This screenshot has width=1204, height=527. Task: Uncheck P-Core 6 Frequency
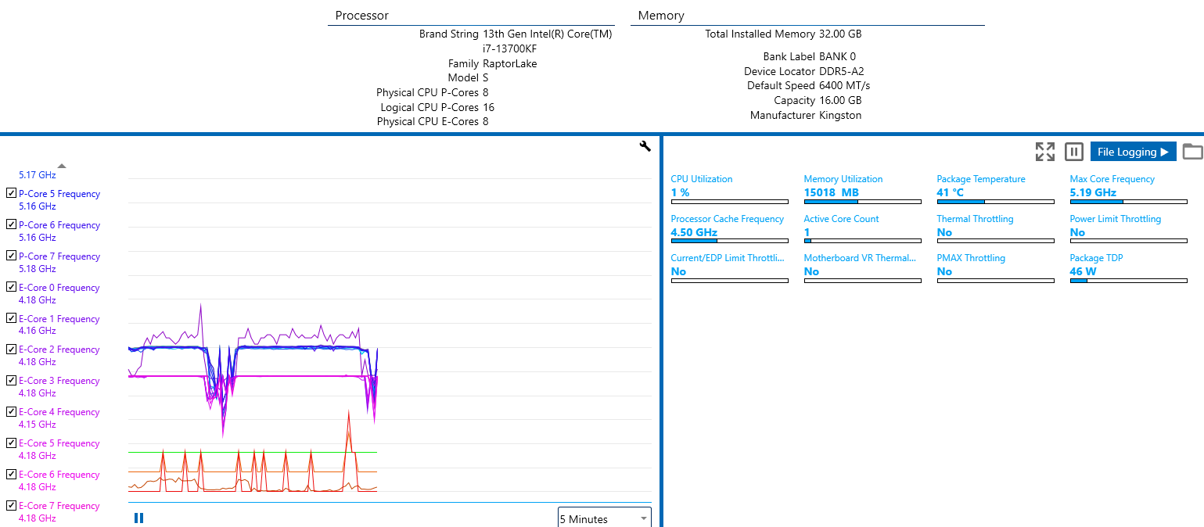click(11, 224)
